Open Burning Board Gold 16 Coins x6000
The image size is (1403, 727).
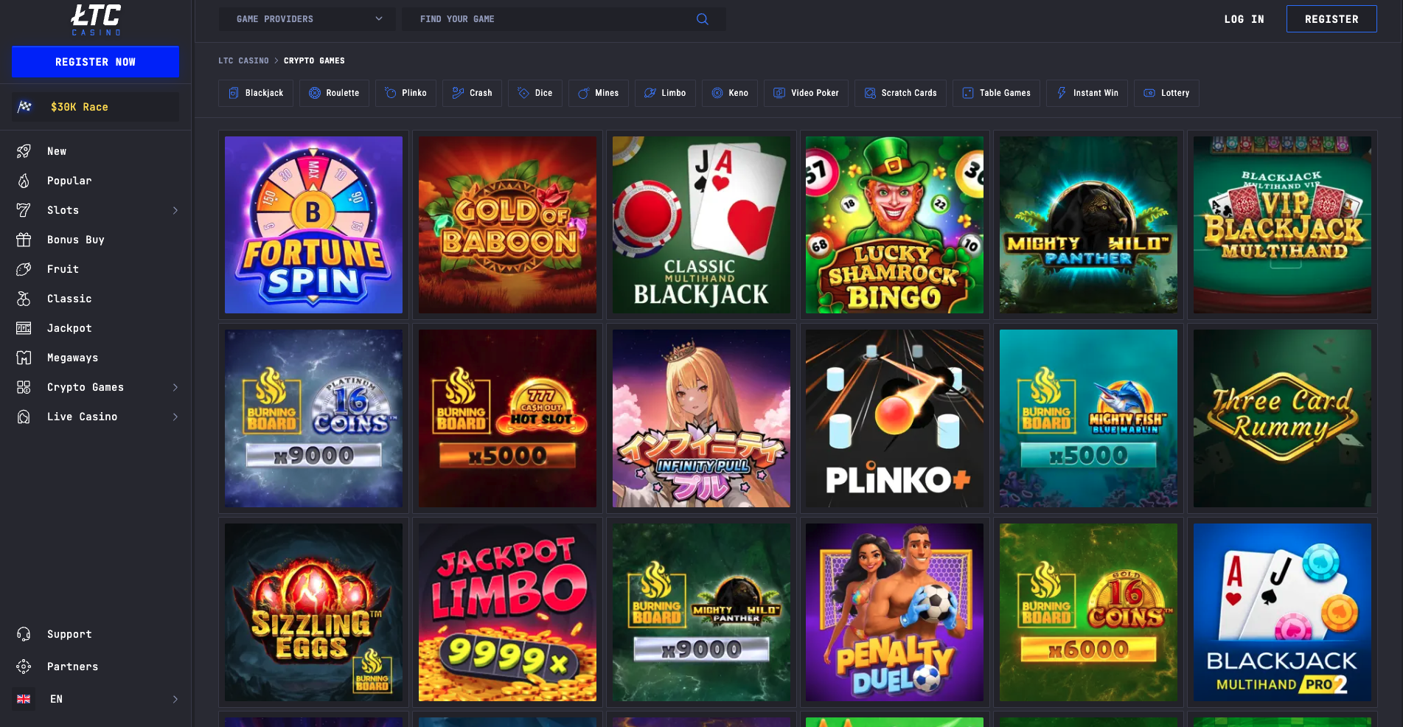pyautogui.click(x=1089, y=612)
